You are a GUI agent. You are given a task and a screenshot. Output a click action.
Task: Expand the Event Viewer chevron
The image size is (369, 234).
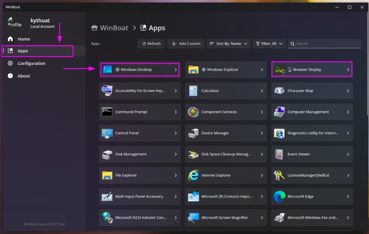click(348, 154)
